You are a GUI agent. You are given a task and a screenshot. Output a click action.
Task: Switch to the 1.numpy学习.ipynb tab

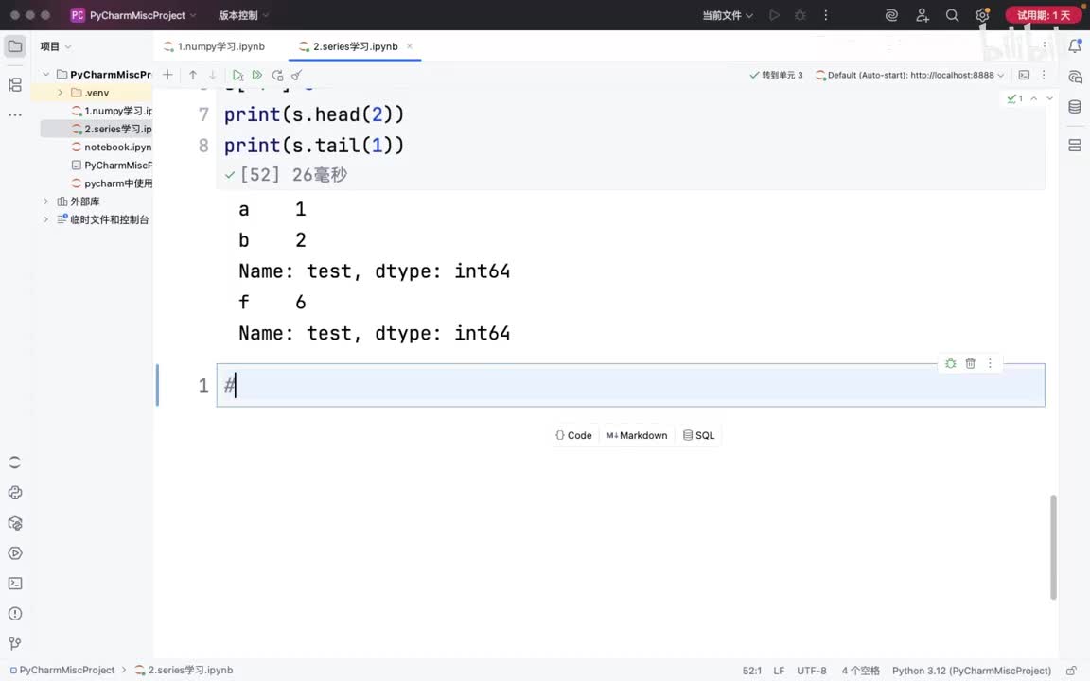click(x=220, y=46)
